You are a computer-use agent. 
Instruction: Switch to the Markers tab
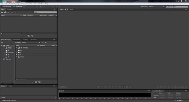tap(25, 40)
